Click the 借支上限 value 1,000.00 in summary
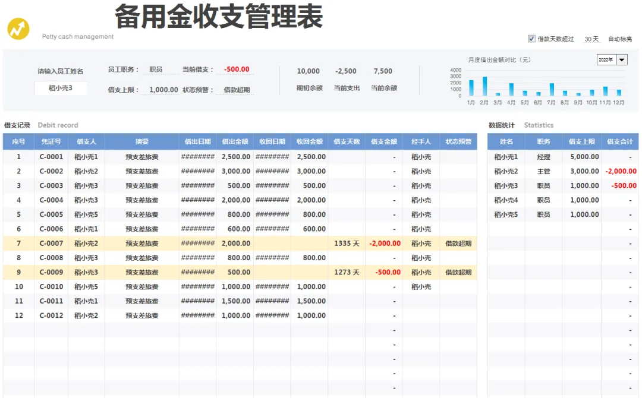The image size is (642, 398). (163, 90)
